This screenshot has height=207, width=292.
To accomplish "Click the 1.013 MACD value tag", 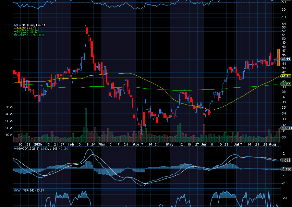I will tap(286, 161).
